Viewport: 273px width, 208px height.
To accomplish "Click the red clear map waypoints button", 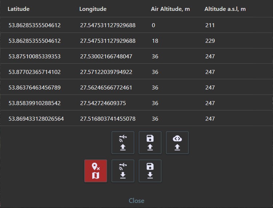I will (x=95, y=171).
